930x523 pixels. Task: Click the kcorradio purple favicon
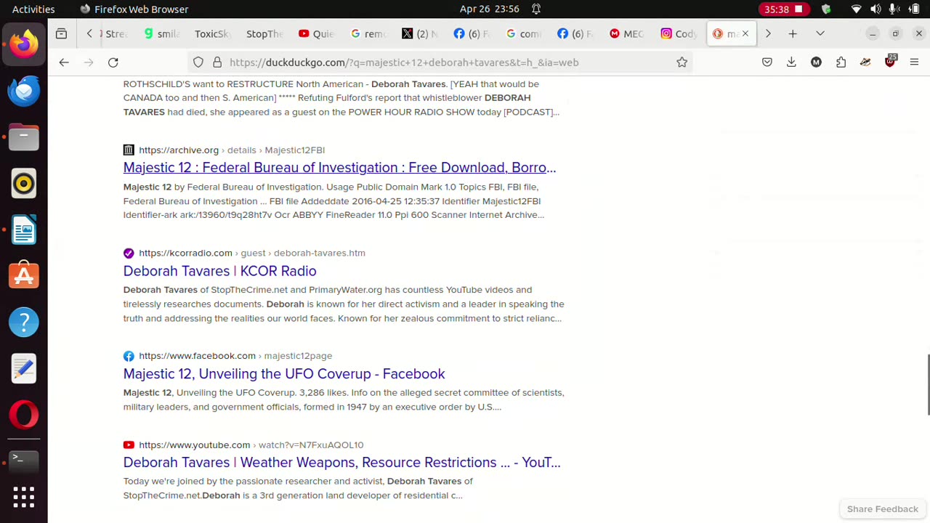pyautogui.click(x=129, y=254)
